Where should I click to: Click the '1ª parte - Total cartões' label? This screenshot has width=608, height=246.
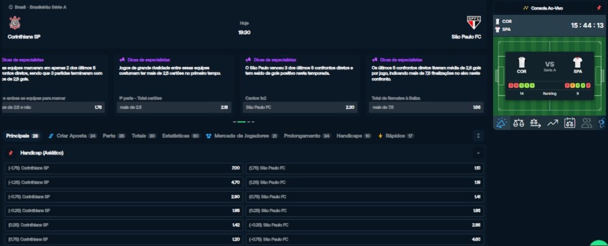click(140, 98)
